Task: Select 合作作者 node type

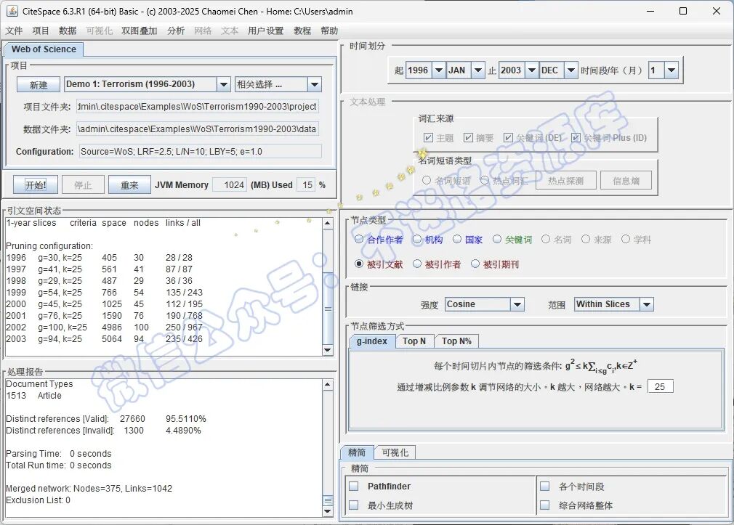Action: [359, 239]
